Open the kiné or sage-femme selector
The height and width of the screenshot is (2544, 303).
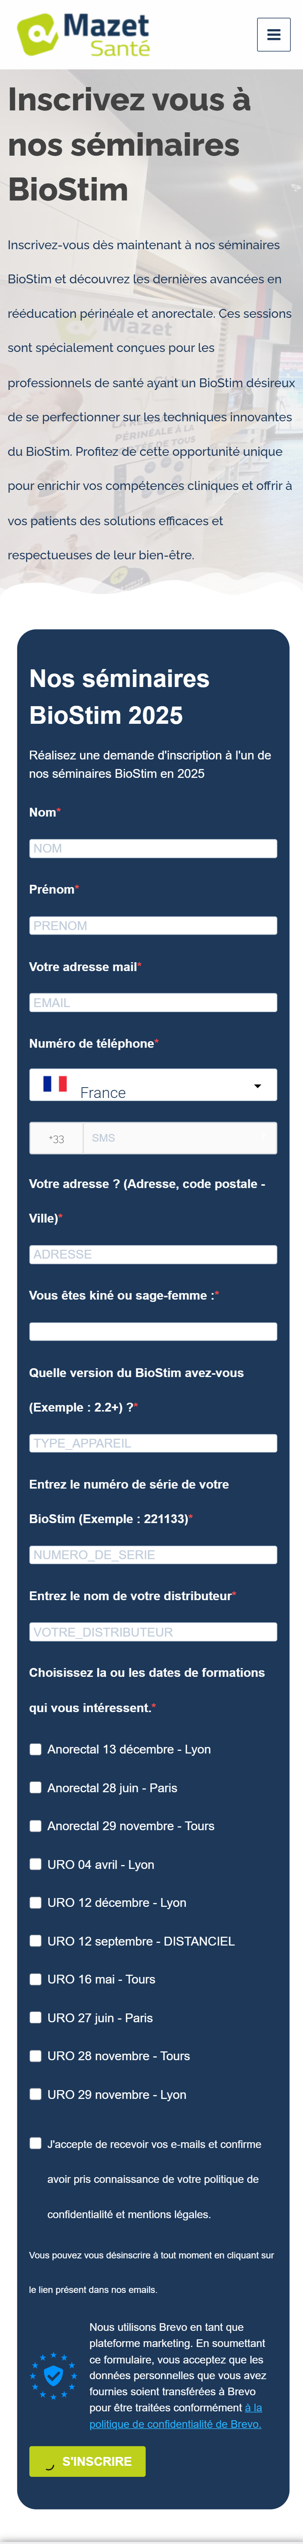click(x=153, y=1331)
